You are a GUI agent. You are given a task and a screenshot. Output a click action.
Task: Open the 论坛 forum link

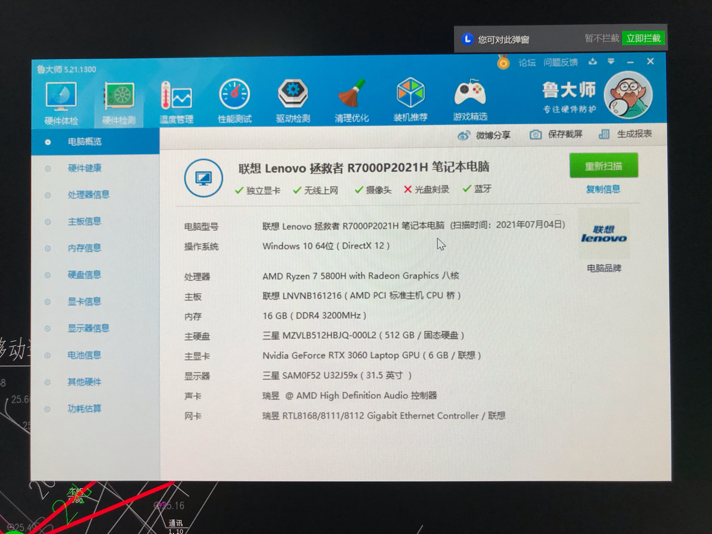click(x=527, y=62)
